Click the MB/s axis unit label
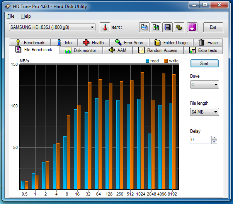 click(24, 61)
